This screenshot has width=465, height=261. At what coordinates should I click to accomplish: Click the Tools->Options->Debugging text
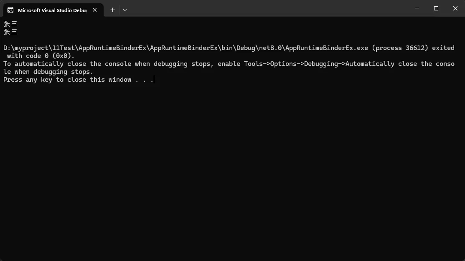(293, 64)
